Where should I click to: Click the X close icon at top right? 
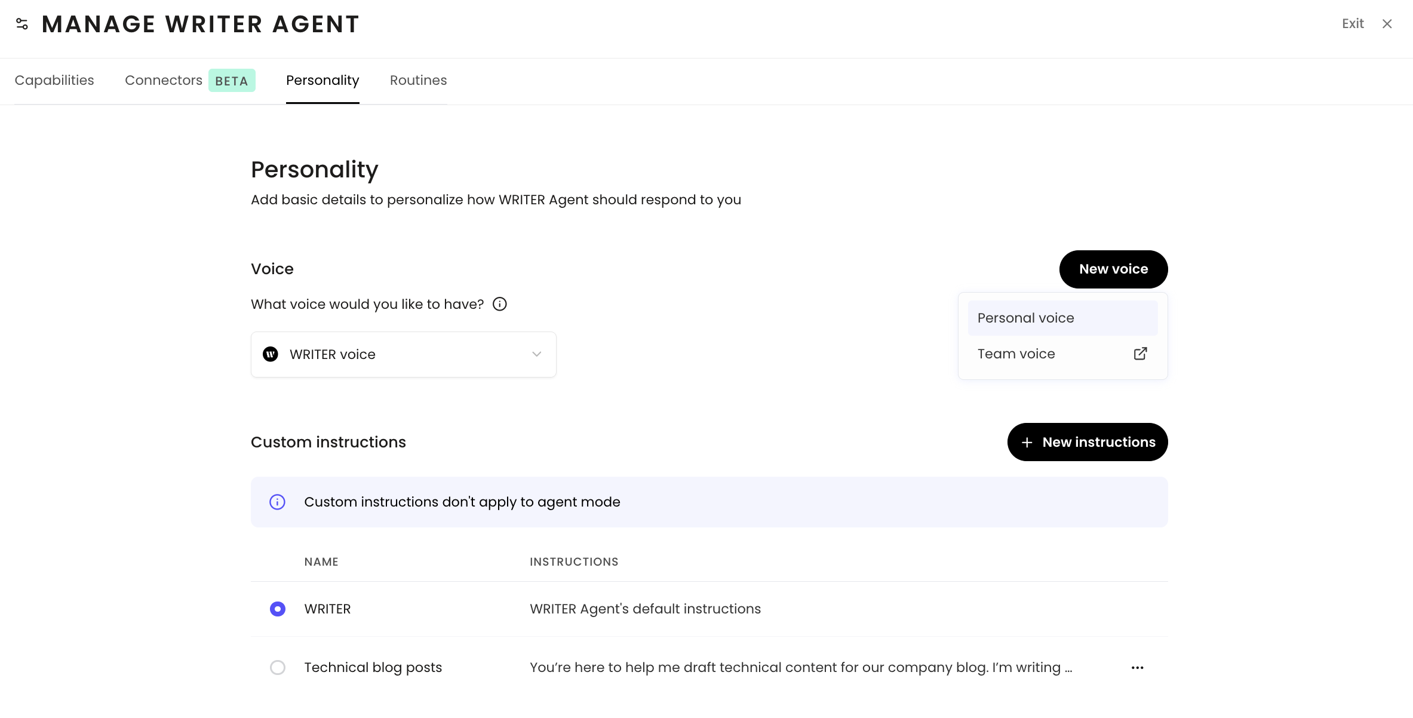(x=1387, y=24)
